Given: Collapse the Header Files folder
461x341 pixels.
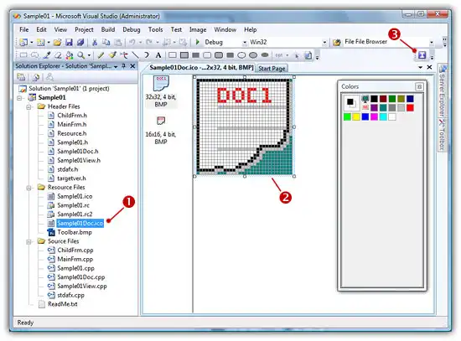Looking at the screenshot, I should [28, 106].
